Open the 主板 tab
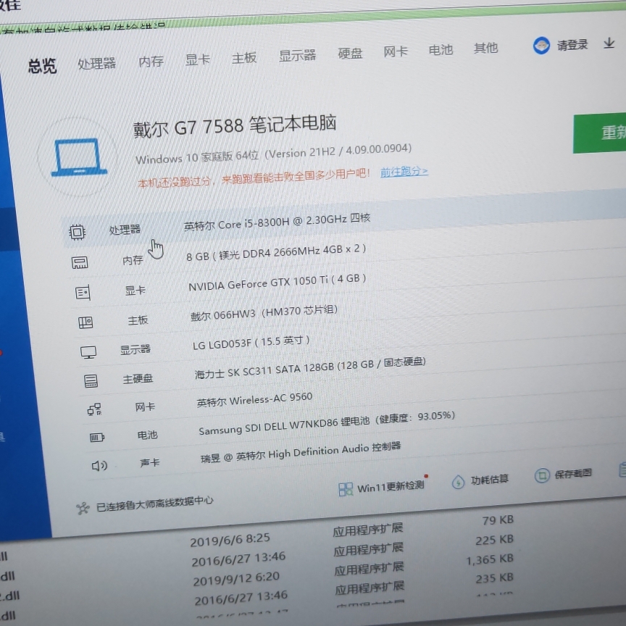Viewport: 626px width, 626px height. click(244, 58)
